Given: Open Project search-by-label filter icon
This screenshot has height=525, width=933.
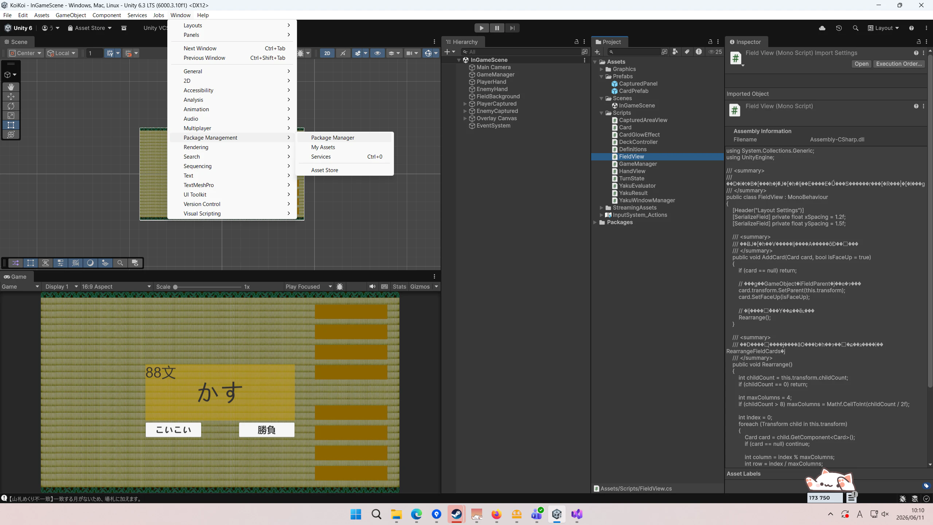Looking at the screenshot, I should pos(687,52).
